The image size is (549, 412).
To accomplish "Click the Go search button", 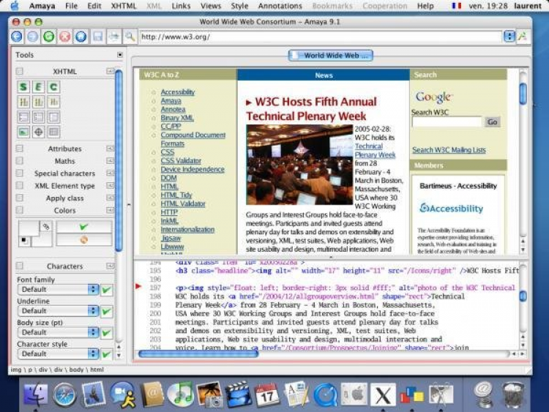I will (493, 121).
